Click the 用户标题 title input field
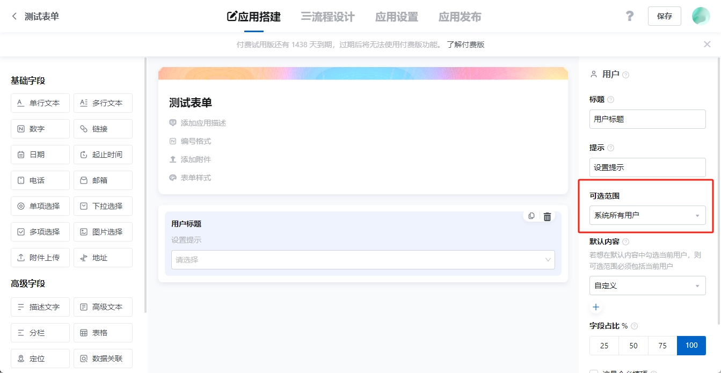The image size is (721, 373). coord(647,119)
